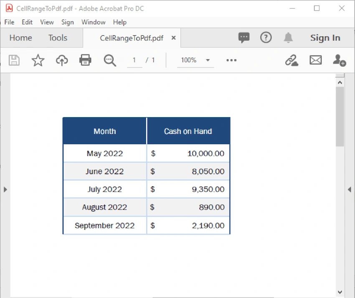Show notifications bell icon
The height and width of the screenshot is (298, 355).
point(288,38)
